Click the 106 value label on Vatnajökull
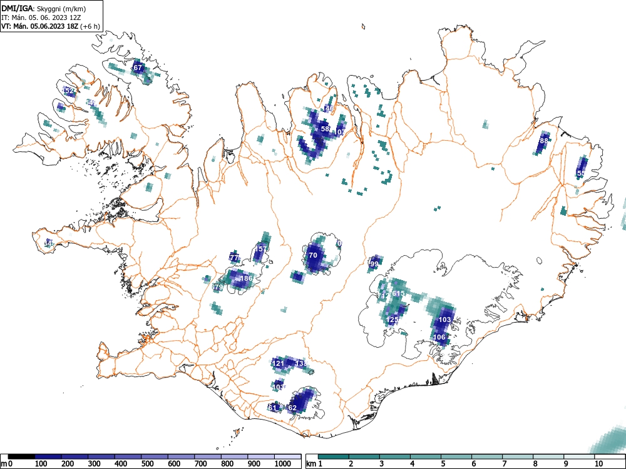Viewport: 626px width, 469px height. click(x=439, y=337)
